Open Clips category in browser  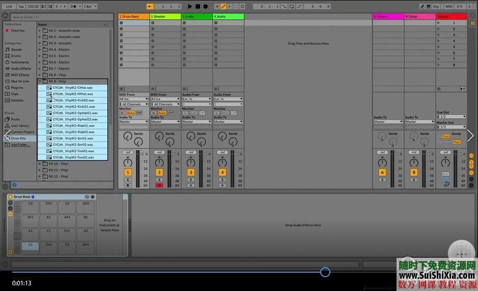tap(15, 94)
